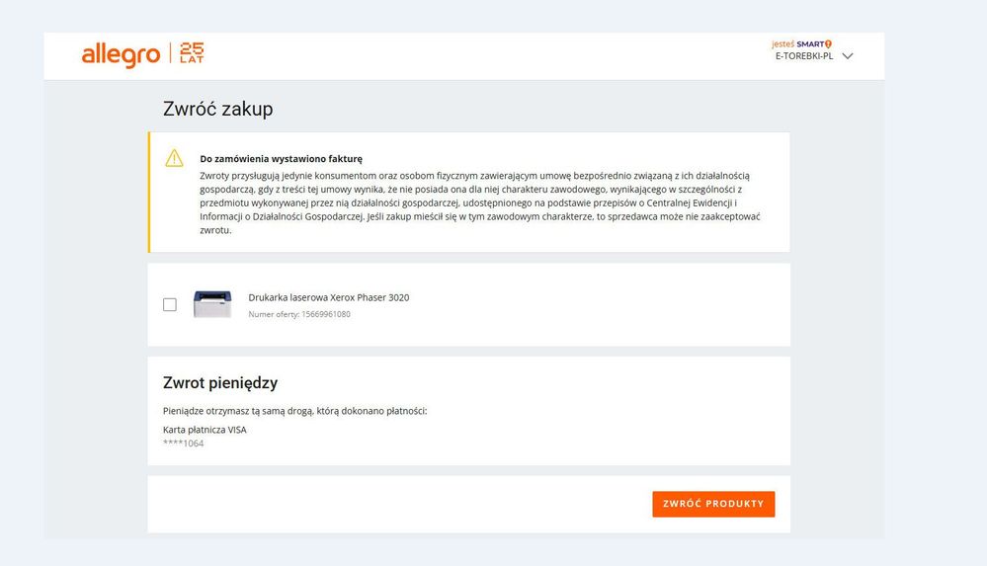
Task: Click the Karta płatnicza VISA payment method
Action: click(x=205, y=430)
